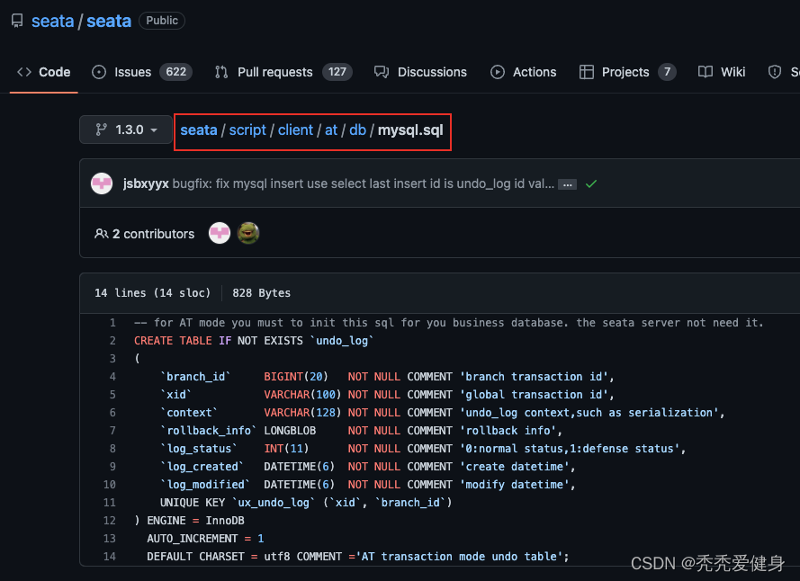The width and height of the screenshot is (800, 581).
Task: Click the green commit status checkmark
Action: pos(591,183)
